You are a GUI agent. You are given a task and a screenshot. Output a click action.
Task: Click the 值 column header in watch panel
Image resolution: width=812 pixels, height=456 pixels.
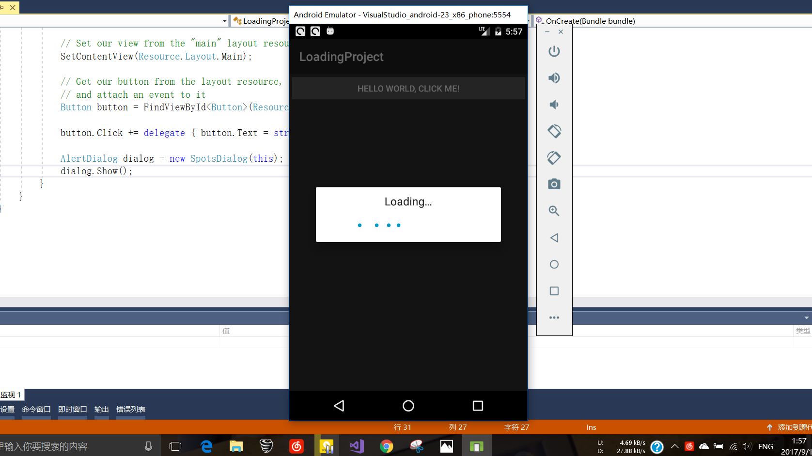pos(226,331)
